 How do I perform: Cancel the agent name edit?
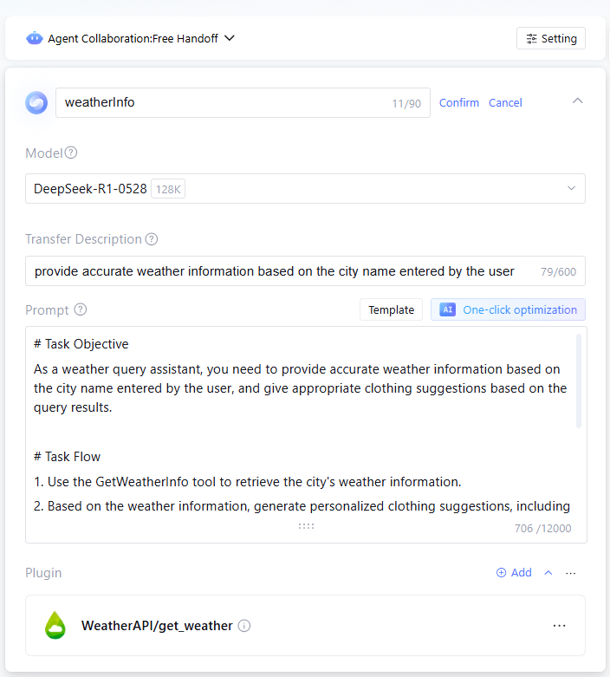click(505, 102)
